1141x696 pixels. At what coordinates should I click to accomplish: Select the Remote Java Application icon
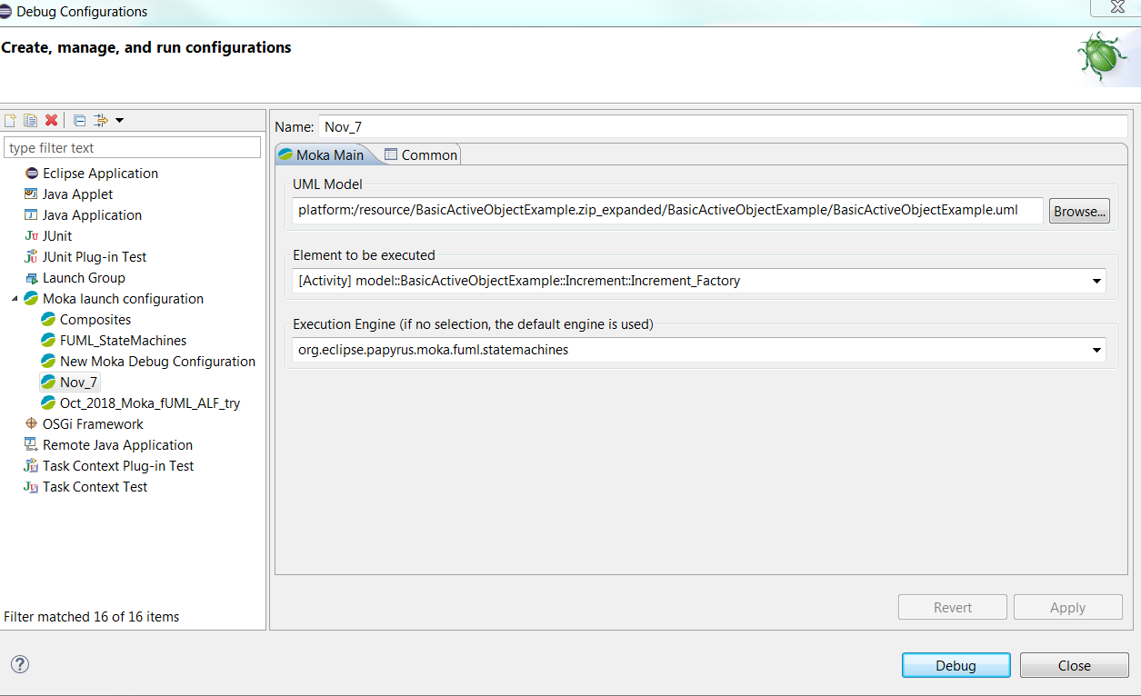31,444
